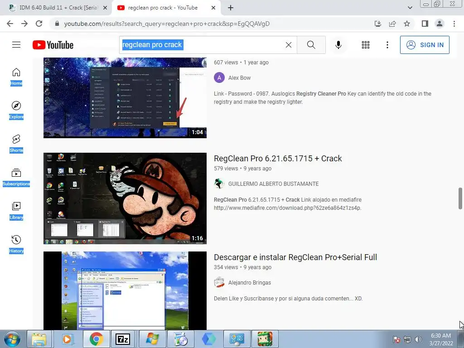The image size is (464, 348).
Task: Click 'Link - Password - 0987' description
Action: (x=323, y=98)
